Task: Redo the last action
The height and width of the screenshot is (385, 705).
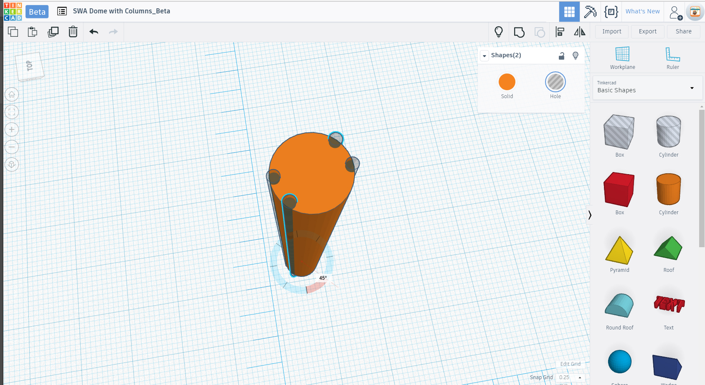Action: 113,32
